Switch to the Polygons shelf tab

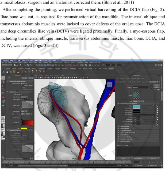(x=28, y=69)
